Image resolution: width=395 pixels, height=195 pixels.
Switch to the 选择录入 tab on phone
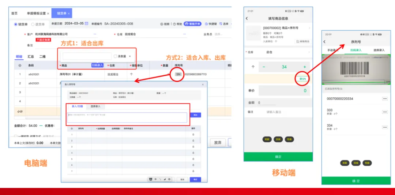(x=379, y=50)
